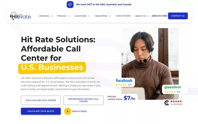Click the blue headset support icon

point(70,5)
